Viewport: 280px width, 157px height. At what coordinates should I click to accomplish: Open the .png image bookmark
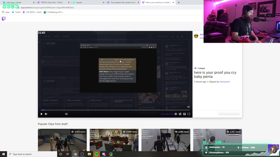point(53,12)
